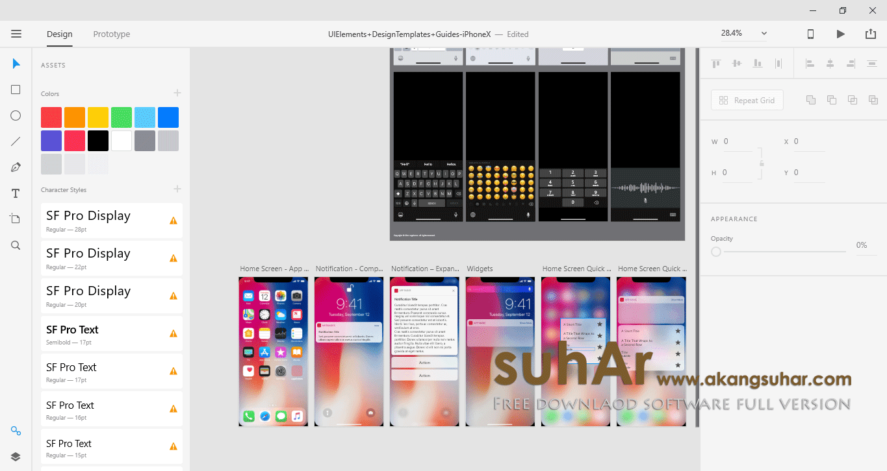This screenshot has height=471, width=887.
Task: Open the Layers panel icon
Action: coord(16,457)
